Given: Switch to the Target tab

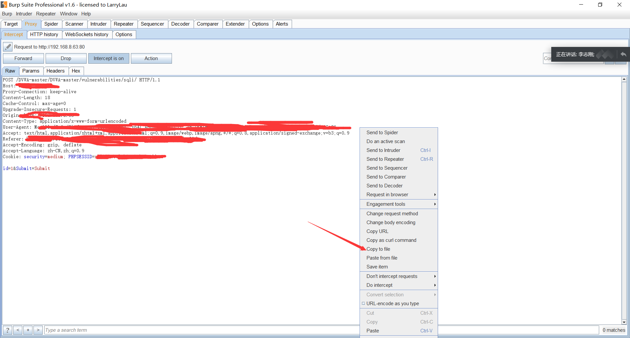Looking at the screenshot, I should click(x=11, y=24).
